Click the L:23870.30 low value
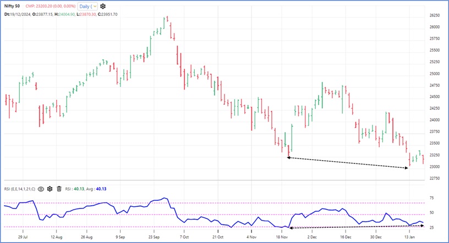 coord(86,14)
